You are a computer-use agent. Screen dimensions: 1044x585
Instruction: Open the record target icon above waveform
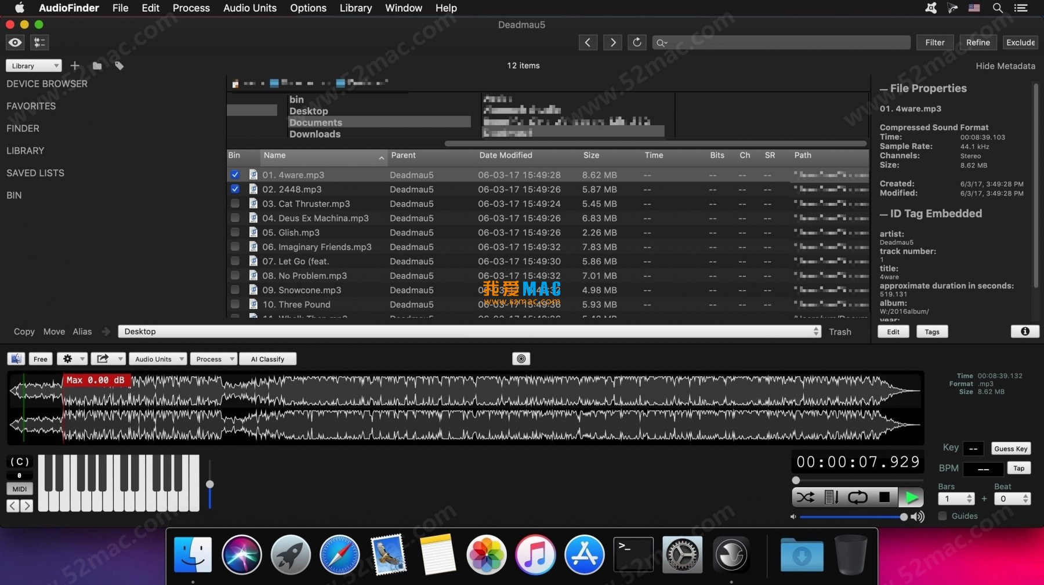point(521,359)
